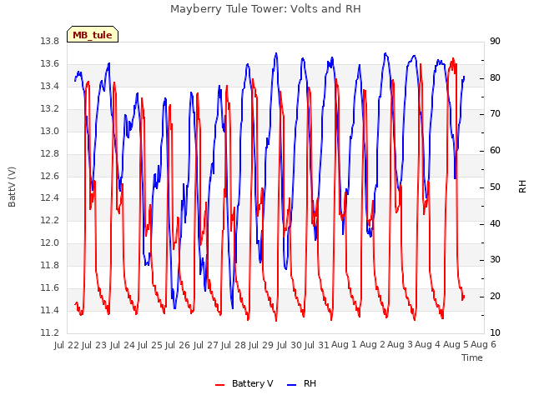
Task: Click the 50 RH axis value
Action: coord(495,187)
